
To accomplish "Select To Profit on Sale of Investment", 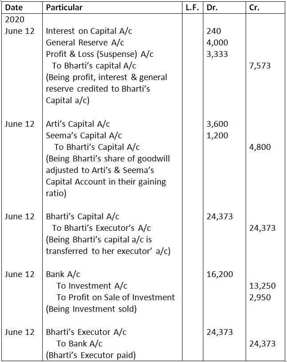I will click(115, 298).
